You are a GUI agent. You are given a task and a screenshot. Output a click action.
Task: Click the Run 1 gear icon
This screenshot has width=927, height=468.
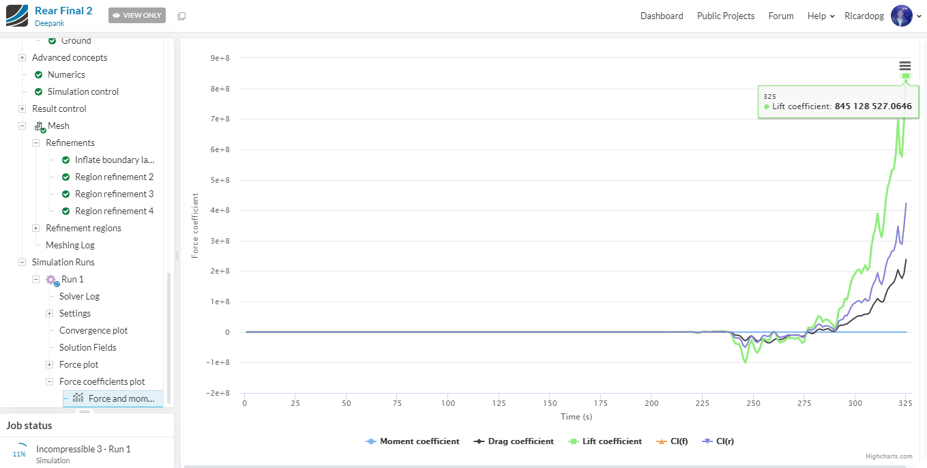coord(52,280)
